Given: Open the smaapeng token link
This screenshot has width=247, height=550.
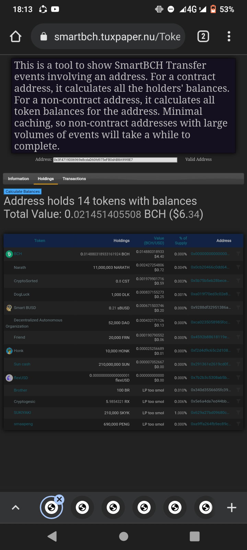Looking at the screenshot, I should (23, 424).
